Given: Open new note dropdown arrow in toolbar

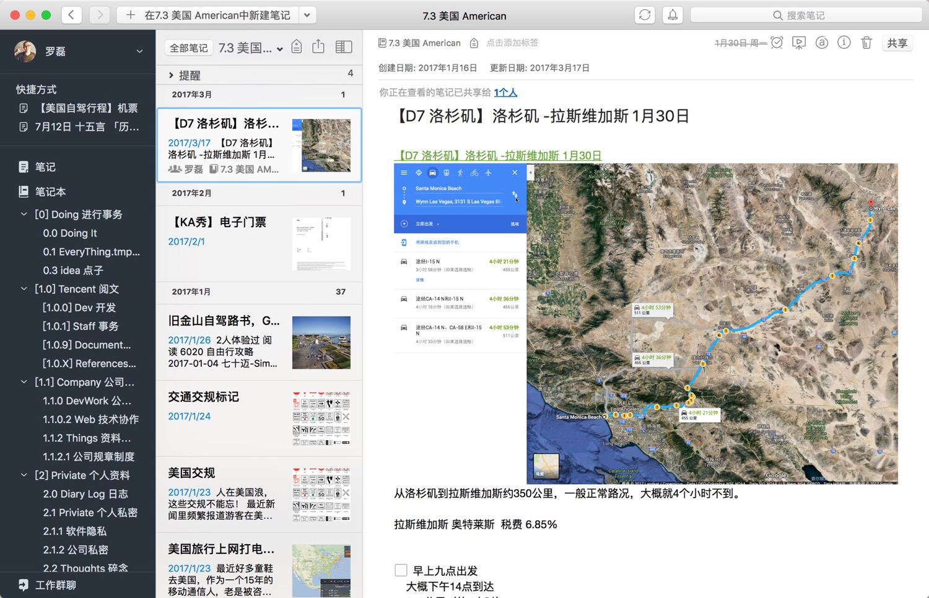Looking at the screenshot, I should coord(307,15).
